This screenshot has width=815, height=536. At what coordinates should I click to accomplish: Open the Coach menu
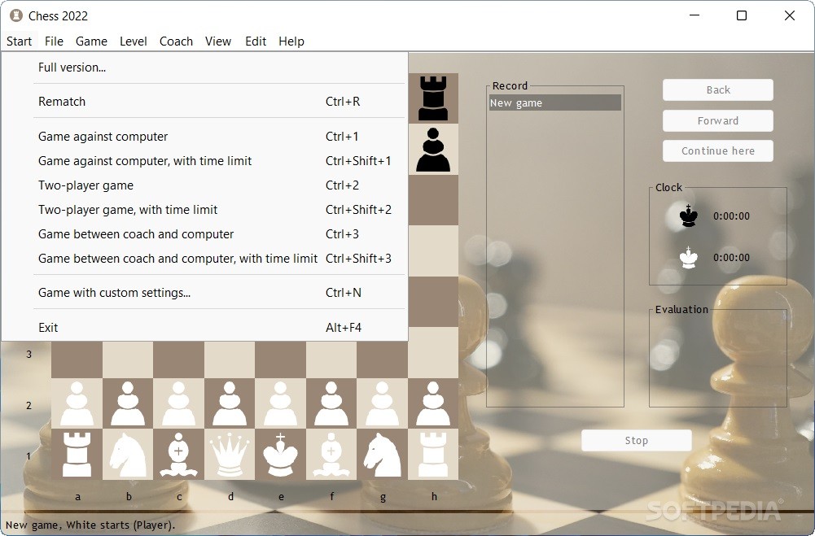pos(176,41)
